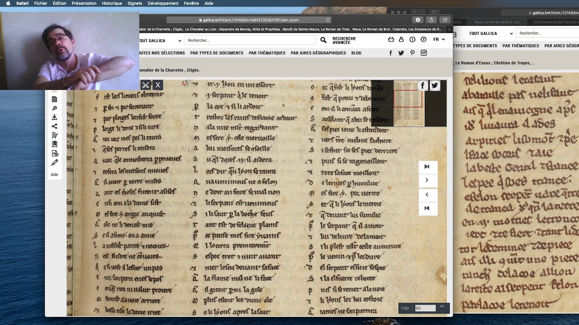Open the Apple menu

point(8,3)
